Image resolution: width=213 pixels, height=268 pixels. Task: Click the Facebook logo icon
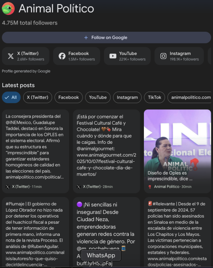(x=62, y=56)
